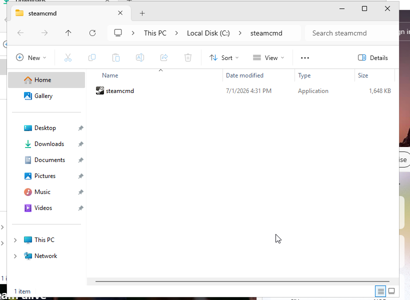The image size is (410, 300).
Task: Click the horizontal scrollbar at bottom
Action: pyautogui.click(x=242, y=281)
